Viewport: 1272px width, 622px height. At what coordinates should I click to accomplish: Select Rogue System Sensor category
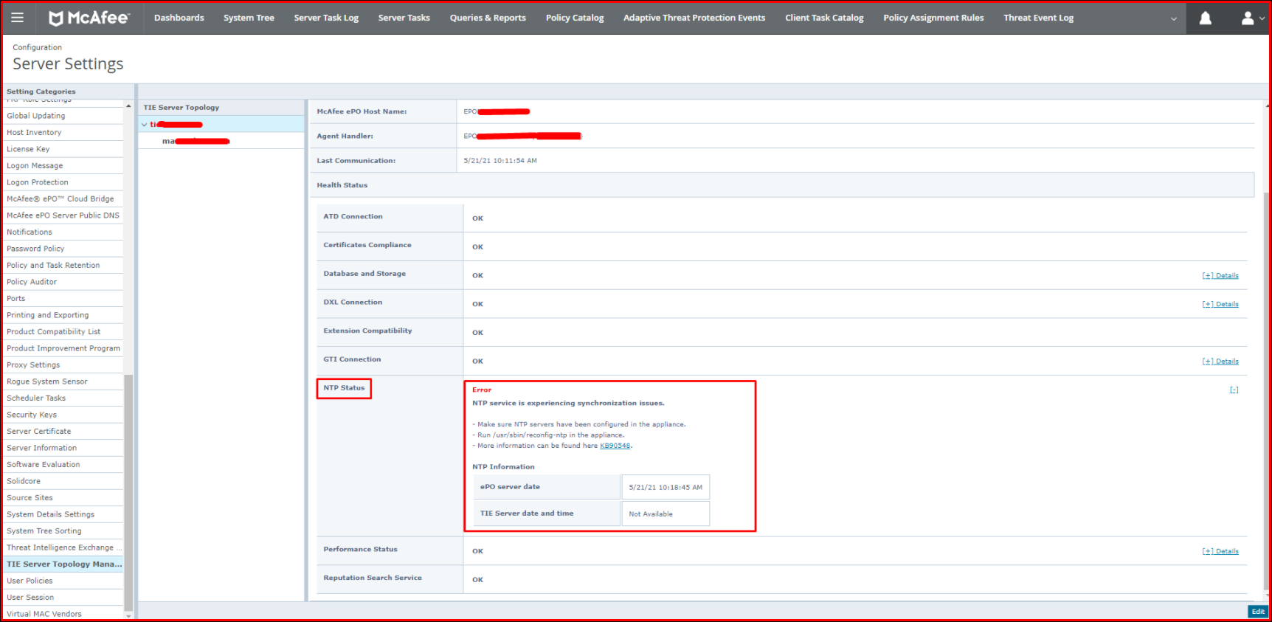tap(63, 381)
